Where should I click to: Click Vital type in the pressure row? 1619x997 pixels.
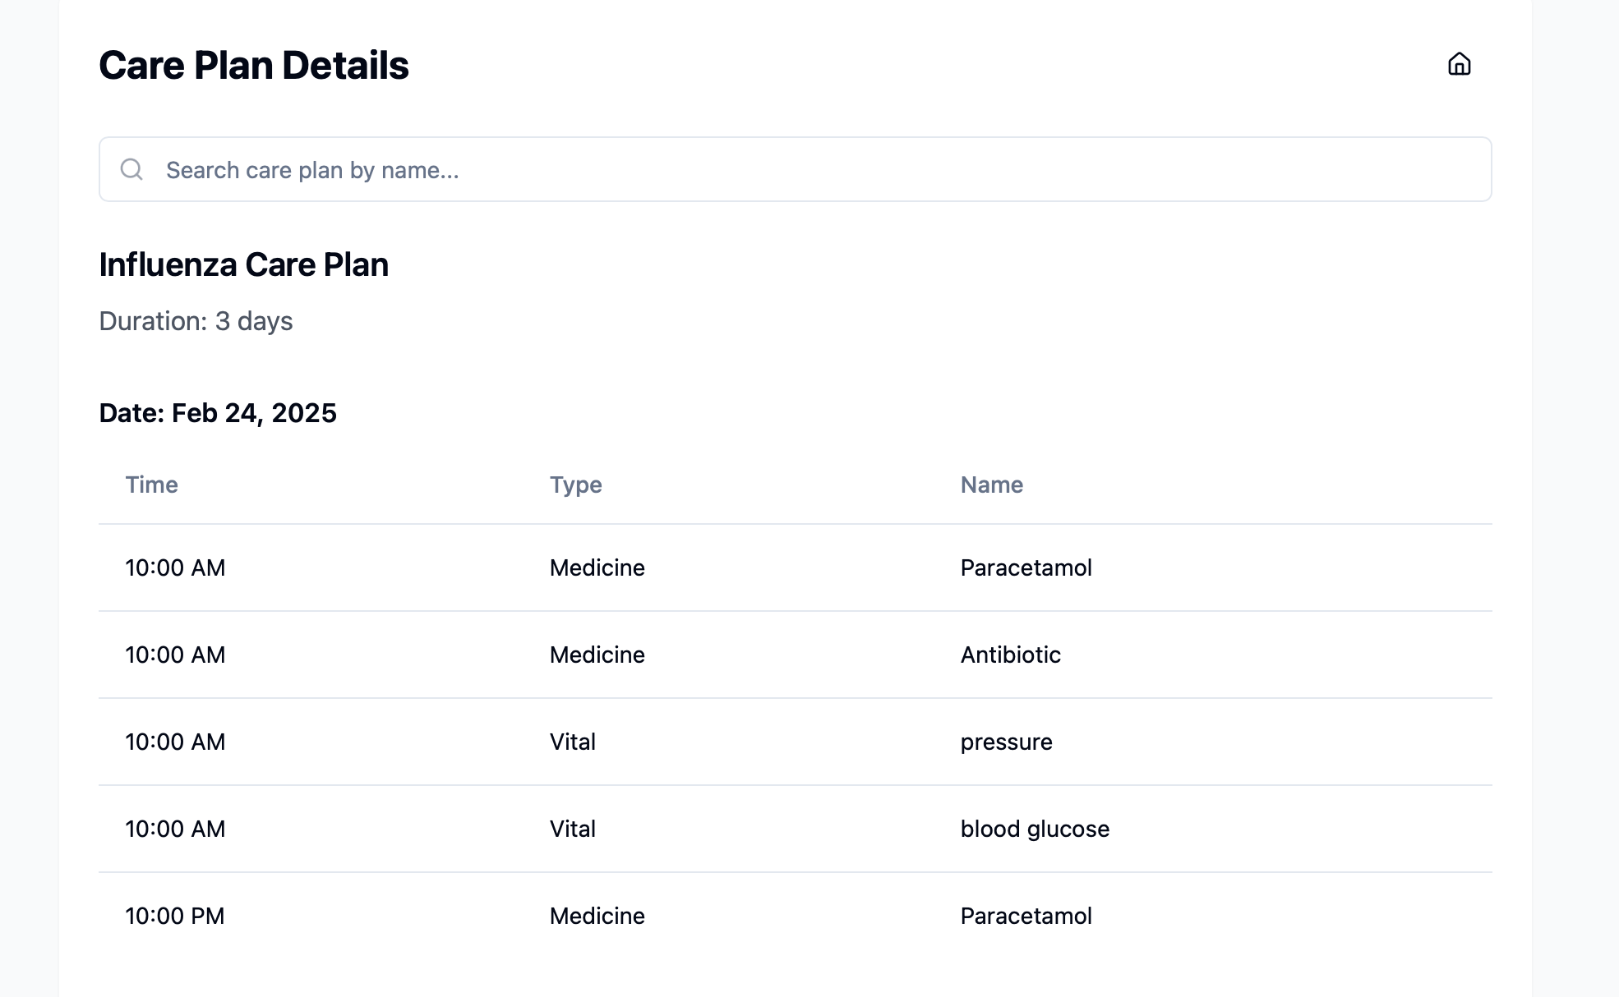coord(572,742)
